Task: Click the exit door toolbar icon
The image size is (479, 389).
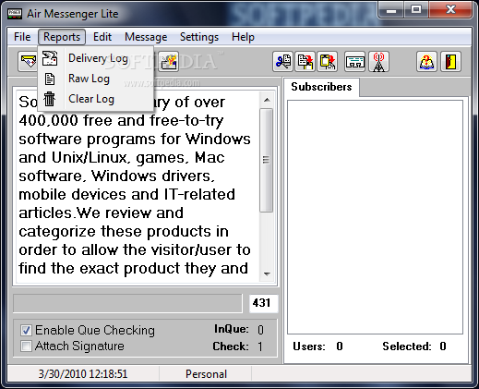Action: (450, 62)
